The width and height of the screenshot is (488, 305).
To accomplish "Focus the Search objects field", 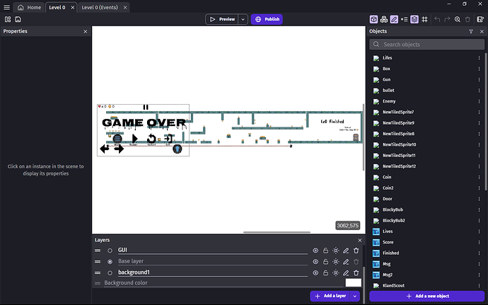I will [427, 45].
